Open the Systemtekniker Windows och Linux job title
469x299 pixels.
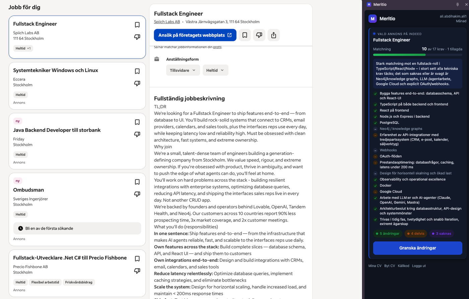point(56,70)
